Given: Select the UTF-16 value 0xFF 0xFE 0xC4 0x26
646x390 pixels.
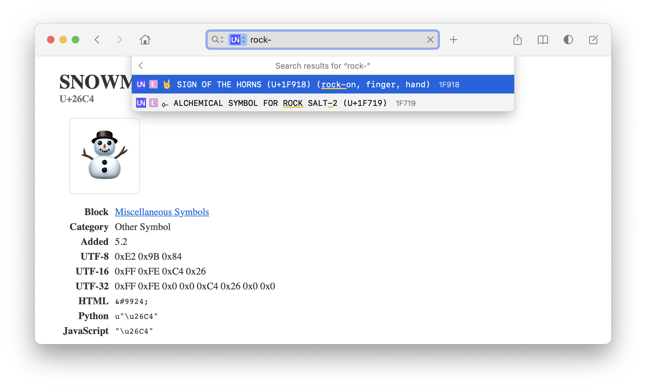Looking at the screenshot, I should (x=160, y=271).
